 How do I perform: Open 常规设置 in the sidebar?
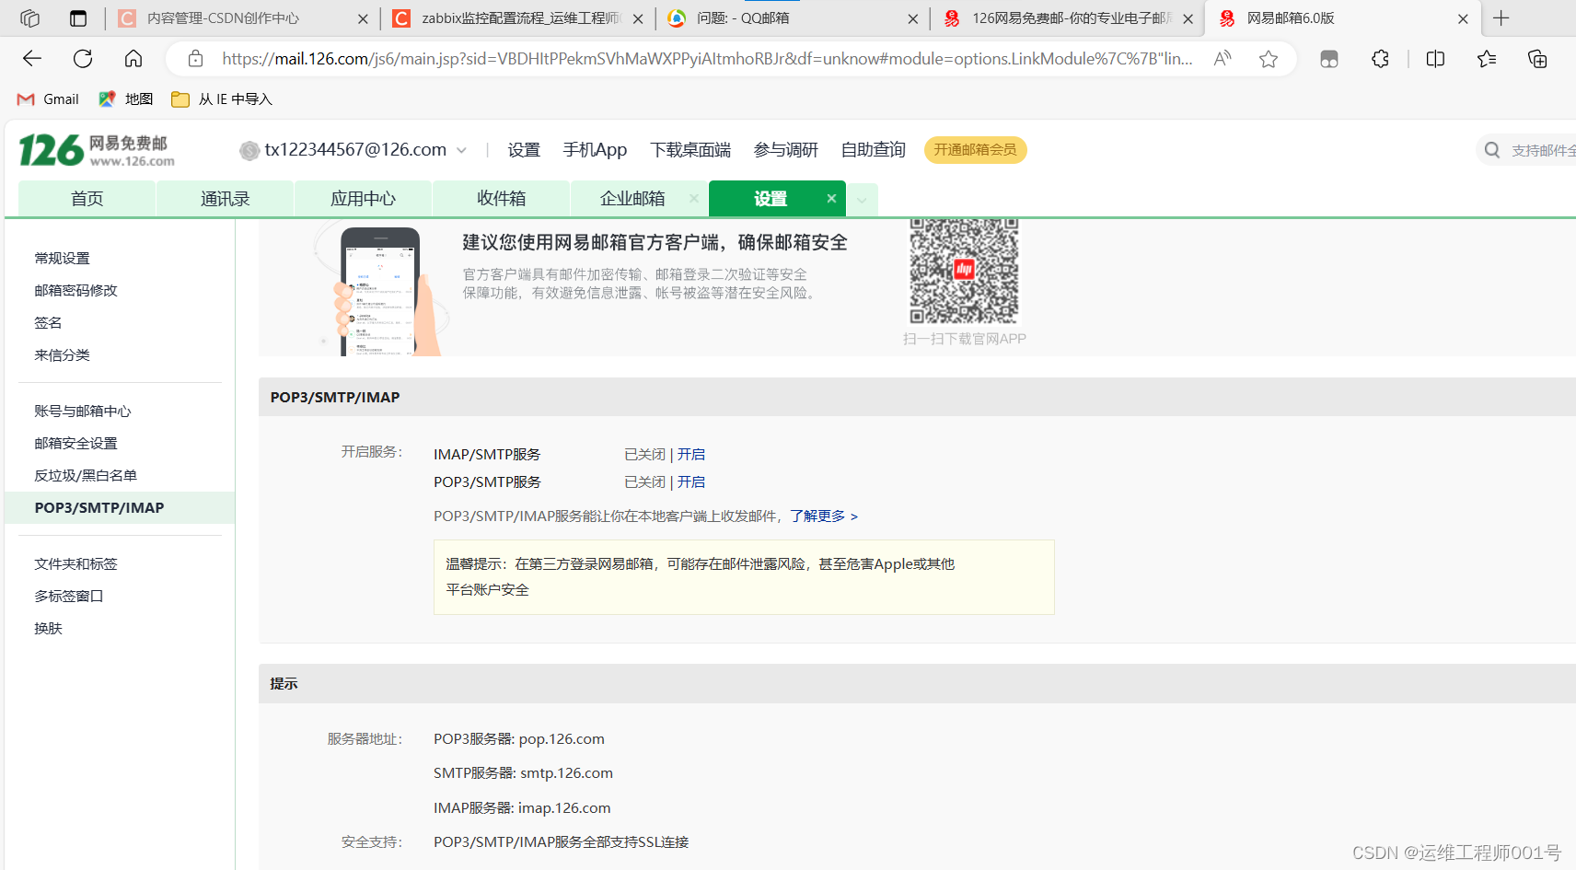coord(63,259)
